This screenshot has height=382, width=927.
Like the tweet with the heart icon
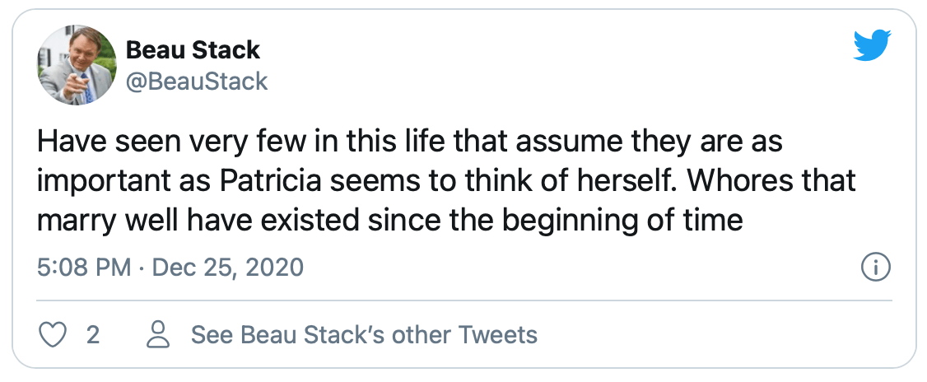(x=52, y=335)
